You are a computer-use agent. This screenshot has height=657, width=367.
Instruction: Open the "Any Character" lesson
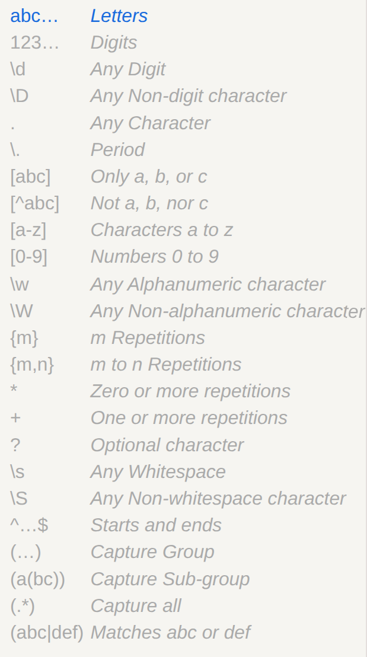click(x=150, y=123)
